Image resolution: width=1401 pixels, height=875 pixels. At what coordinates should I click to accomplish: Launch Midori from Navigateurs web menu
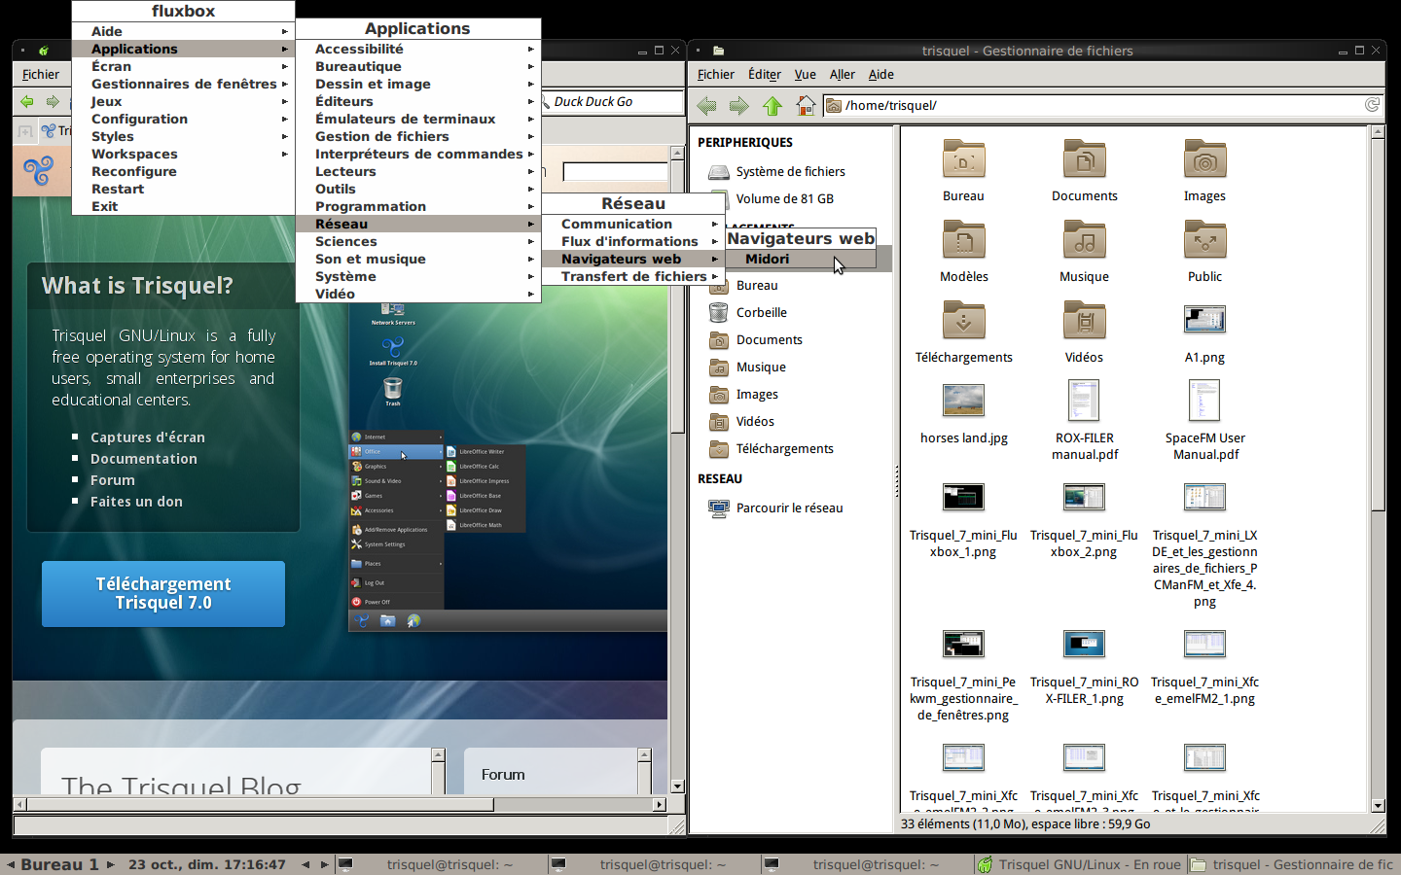click(x=801, y=259)
